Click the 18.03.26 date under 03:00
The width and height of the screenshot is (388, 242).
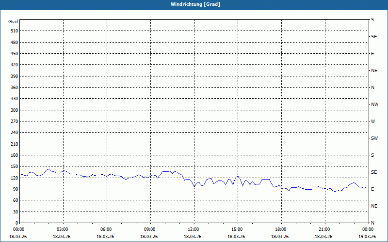click(x=62, y=237)
